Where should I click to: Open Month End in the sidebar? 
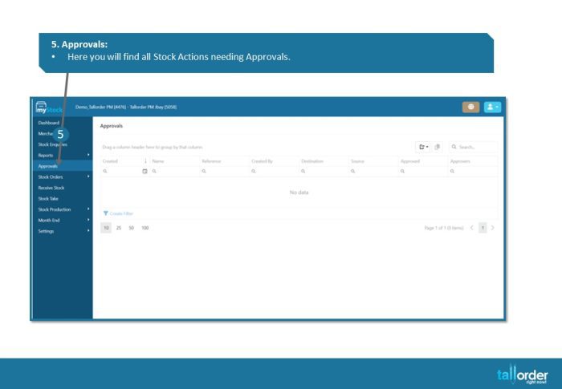[49, 221]
